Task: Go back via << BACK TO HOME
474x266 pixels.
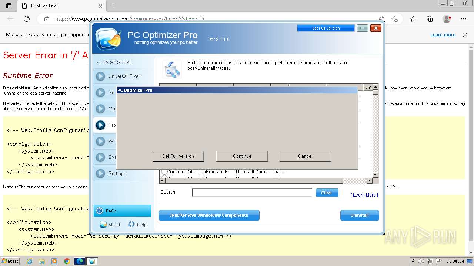Action: (x=114, y=62)
